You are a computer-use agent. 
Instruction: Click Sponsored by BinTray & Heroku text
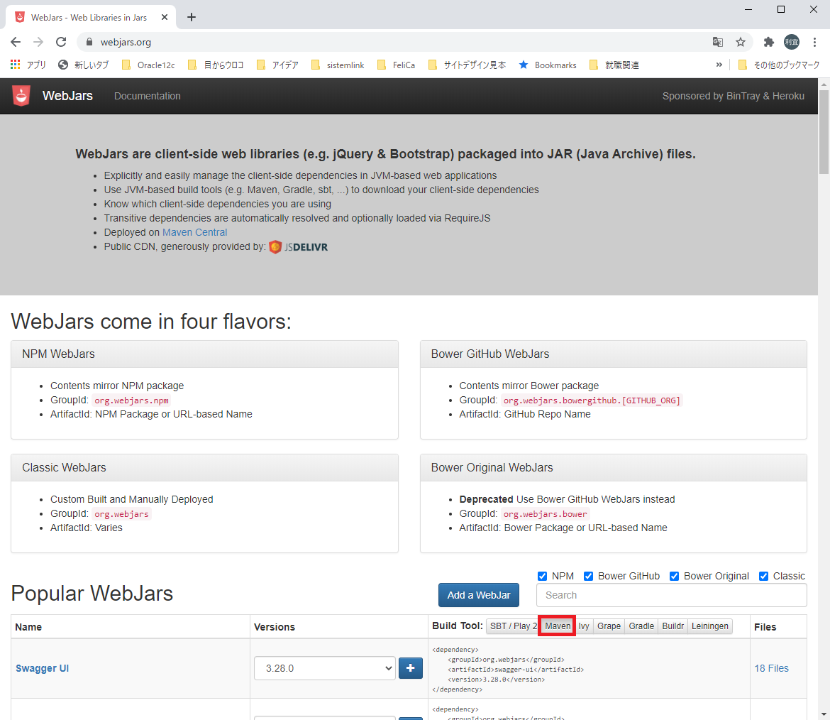pyautogui.click(x=733, y=96)
